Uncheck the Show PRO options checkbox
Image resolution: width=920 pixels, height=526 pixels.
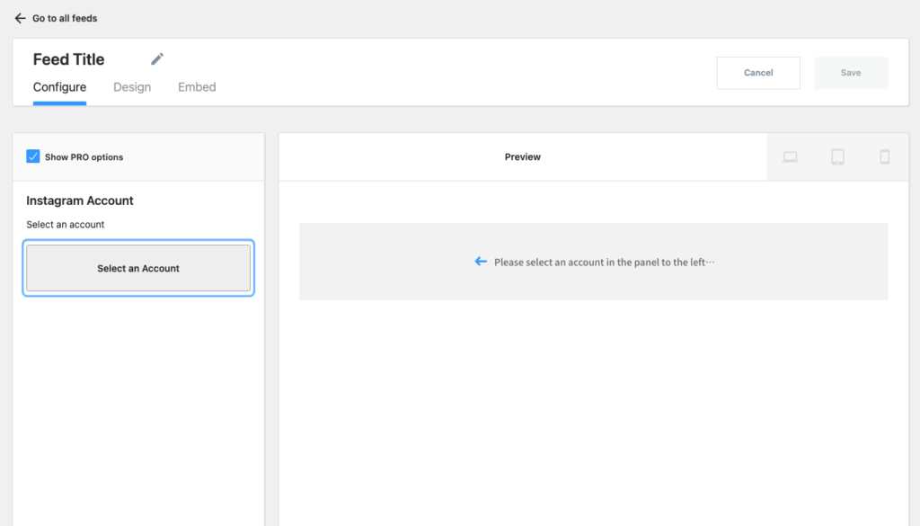pyautogui.click(x=33, y=156)
